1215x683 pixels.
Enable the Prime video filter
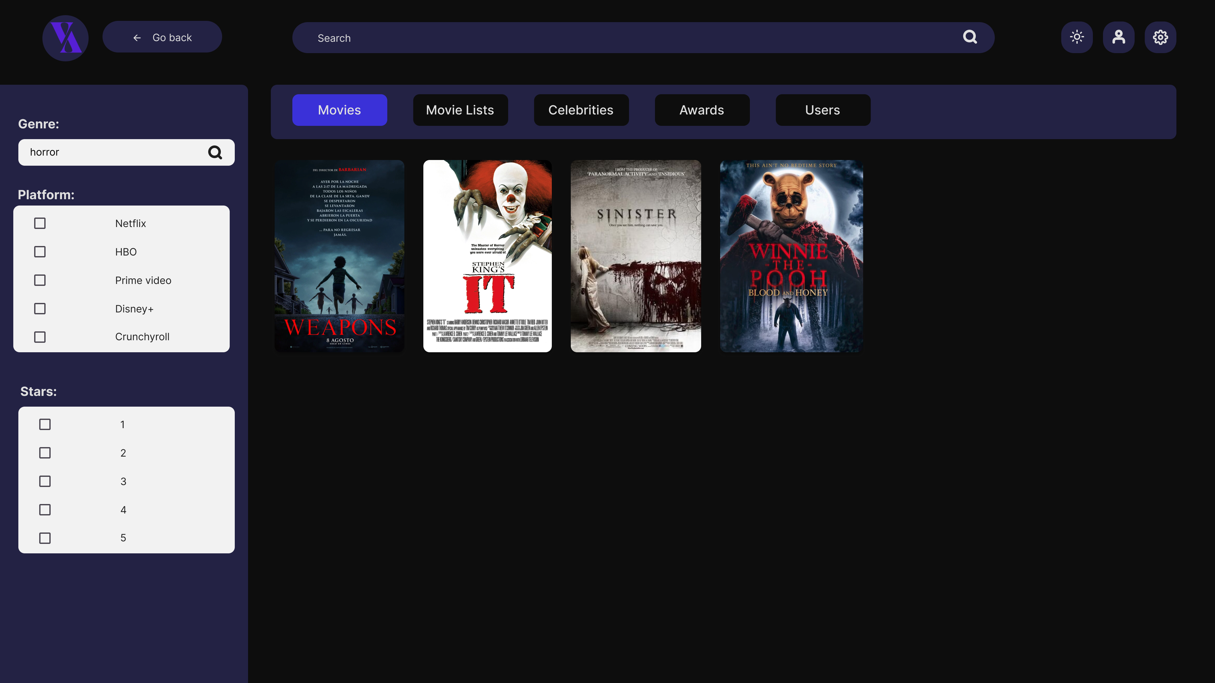40,280
